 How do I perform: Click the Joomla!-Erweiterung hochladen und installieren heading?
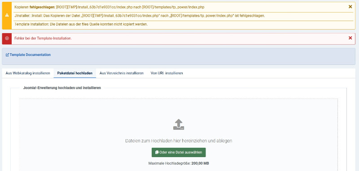tap(62, 88)
